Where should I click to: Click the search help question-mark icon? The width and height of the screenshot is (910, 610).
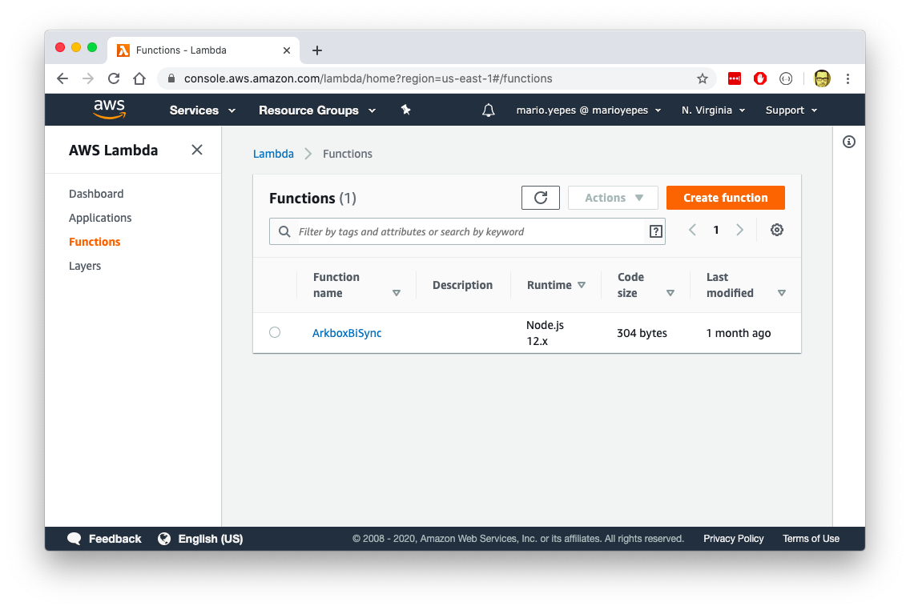pos(656,231)
